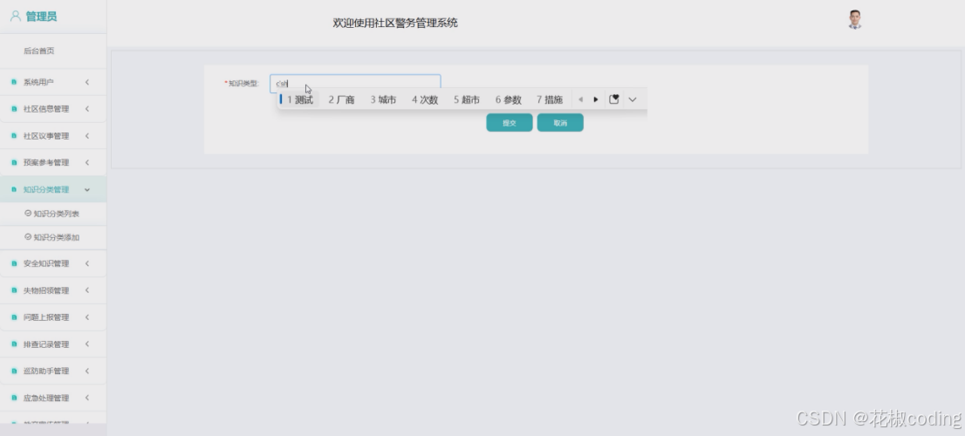Click the icon beside 预案参考管理
Viewport: 965px width, 436px height.
pos(14,162)
